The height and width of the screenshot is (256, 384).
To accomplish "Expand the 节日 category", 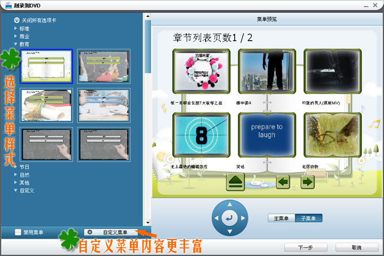I will click(x=15, y=167).
